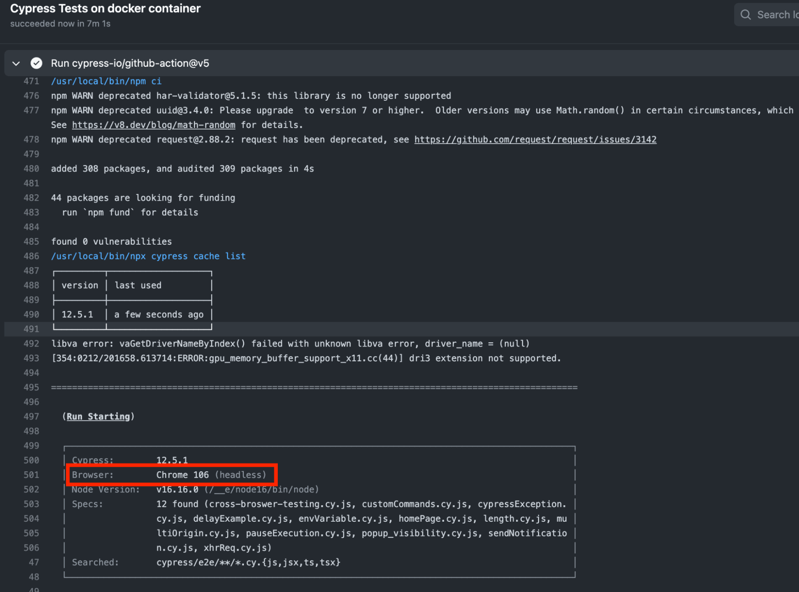Click line number 500 near Cypress version
The image size is (799, 592).
(32, 460)
